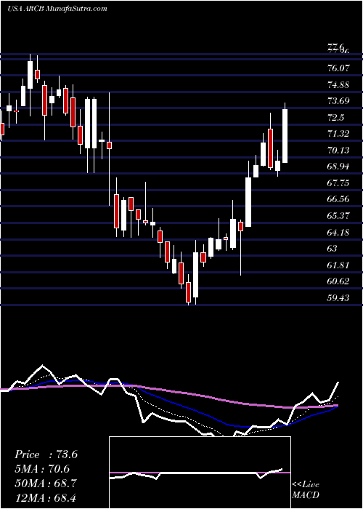Click the 67.75 price axis label
The width and height of the screenshot is (363, 509).
(338, 183)
